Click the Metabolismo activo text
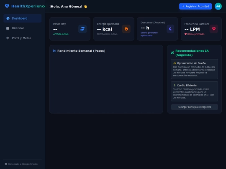 pos(107,34)
